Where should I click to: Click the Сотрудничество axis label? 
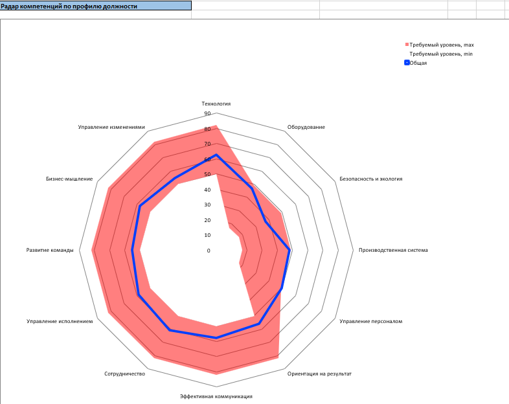(x=124, y=374)
